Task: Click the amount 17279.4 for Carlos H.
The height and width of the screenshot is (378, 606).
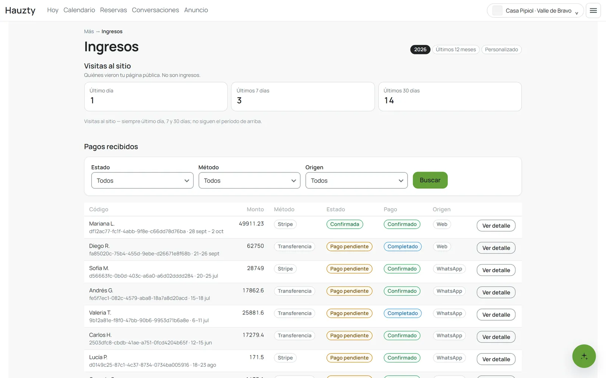Action: point(253,335)
